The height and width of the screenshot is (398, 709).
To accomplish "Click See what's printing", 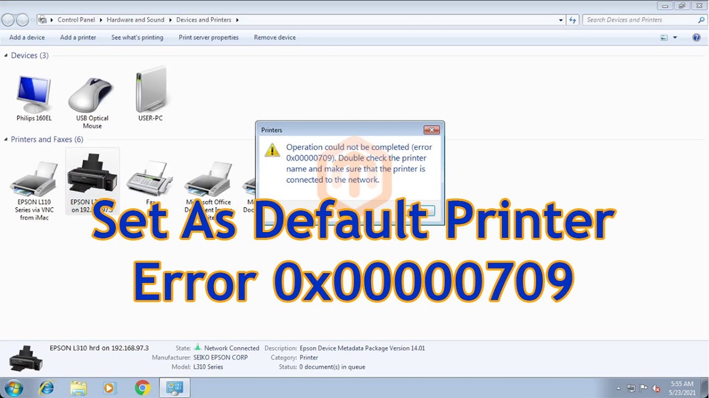I will click(137, 38).
